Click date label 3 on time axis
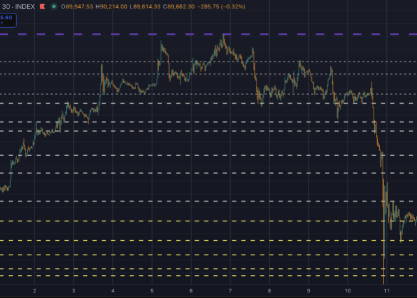The width and height of the screenshot is (417, 298). pos(73,291)
